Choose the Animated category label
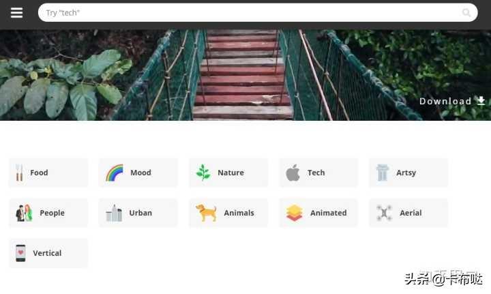Viewport: 491px width, 294px height. coord(329,213)
